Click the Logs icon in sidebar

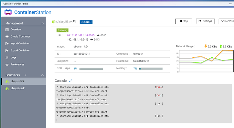pyautogui.click(x=7, y=57)
